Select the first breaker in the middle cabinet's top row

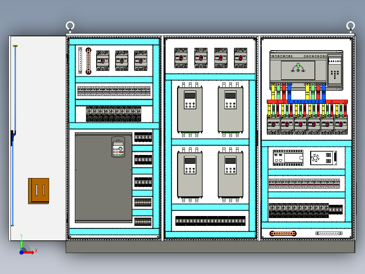coord(181,58)
